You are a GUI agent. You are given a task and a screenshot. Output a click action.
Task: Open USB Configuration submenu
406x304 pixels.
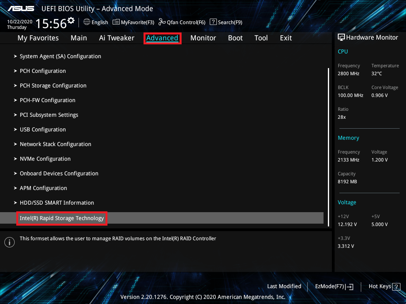pos(42,129)
